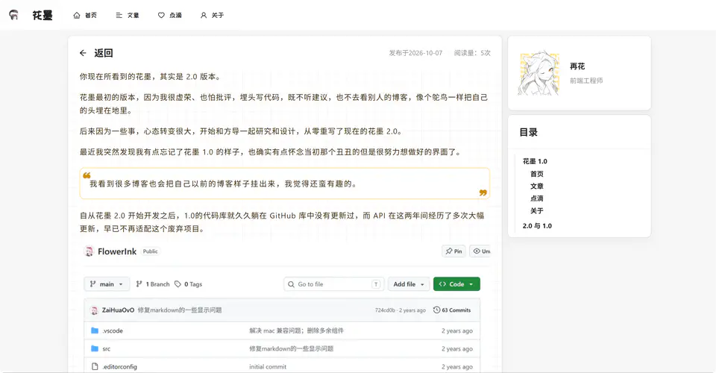This screenshot has width=716, height=373.
Task: Jump to 2.0 与 1.0 in contents
Action: (x=537, y=226)
